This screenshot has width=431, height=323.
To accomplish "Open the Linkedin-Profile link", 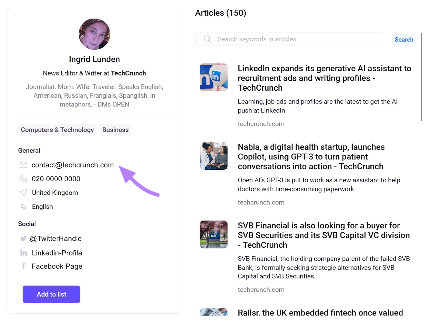I will (x=57, y=253).
